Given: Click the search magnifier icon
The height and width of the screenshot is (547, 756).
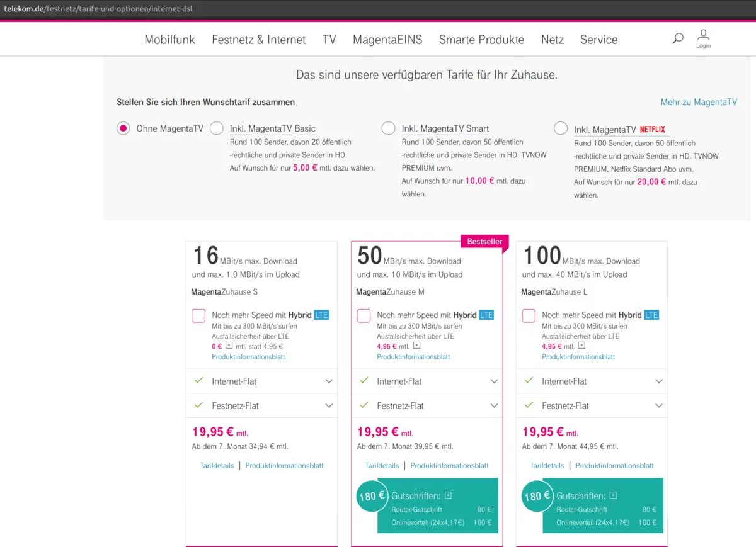Looking at the screenshot, I should click(x=678, y=38).
